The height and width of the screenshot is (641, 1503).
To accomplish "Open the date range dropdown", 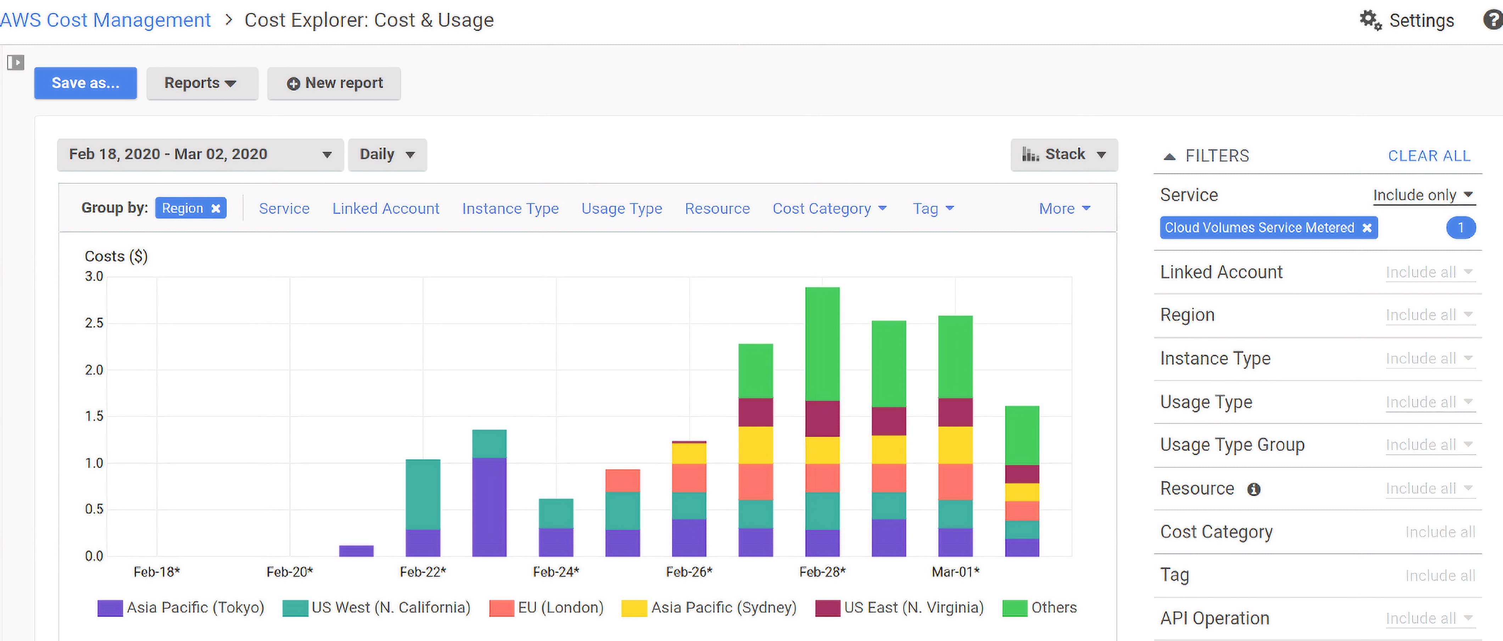I will tap(200, 155).
